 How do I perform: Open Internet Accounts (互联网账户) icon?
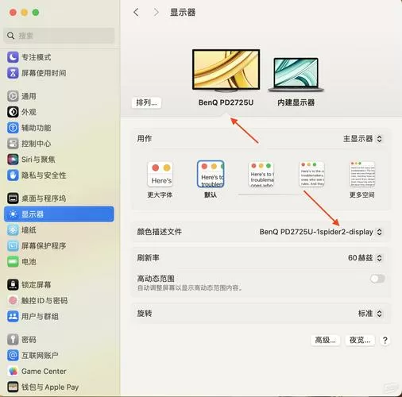click(13, 355)
